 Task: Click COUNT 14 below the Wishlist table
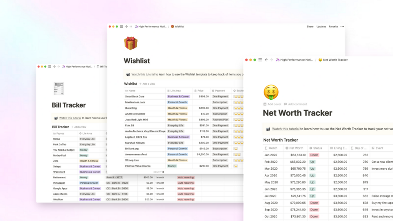pyautogui.click(x=159, y=172)
